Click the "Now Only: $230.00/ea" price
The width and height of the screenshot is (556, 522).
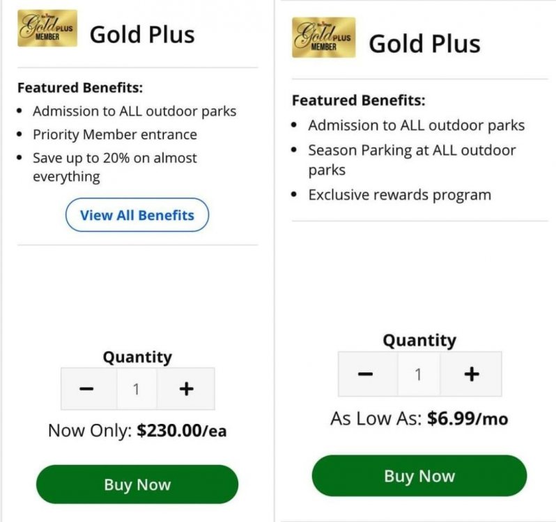coord(137,431)
